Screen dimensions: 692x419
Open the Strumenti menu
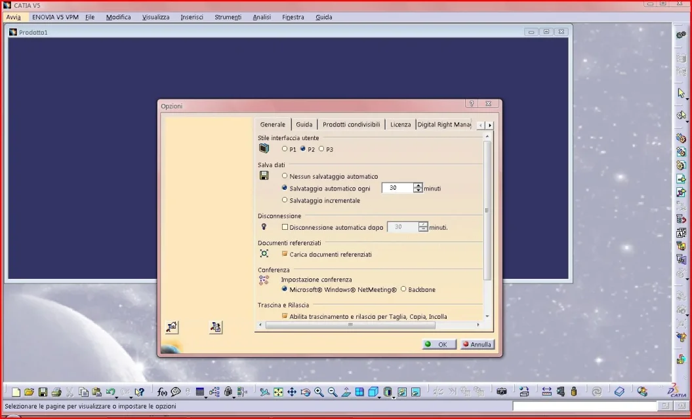click(228, 17)
